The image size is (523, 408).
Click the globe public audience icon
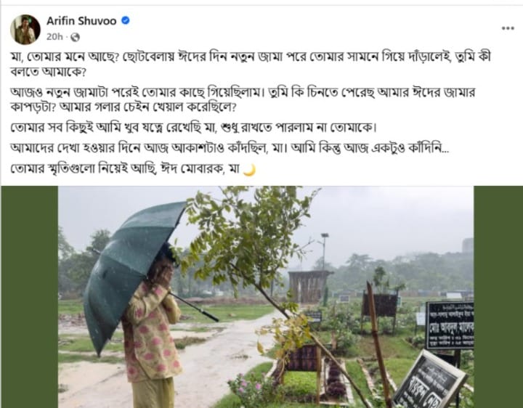pos(76,37)
